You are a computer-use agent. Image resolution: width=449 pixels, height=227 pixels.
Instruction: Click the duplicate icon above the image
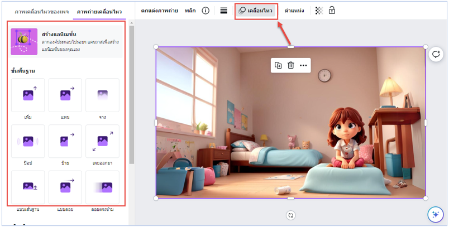point(278,65)
